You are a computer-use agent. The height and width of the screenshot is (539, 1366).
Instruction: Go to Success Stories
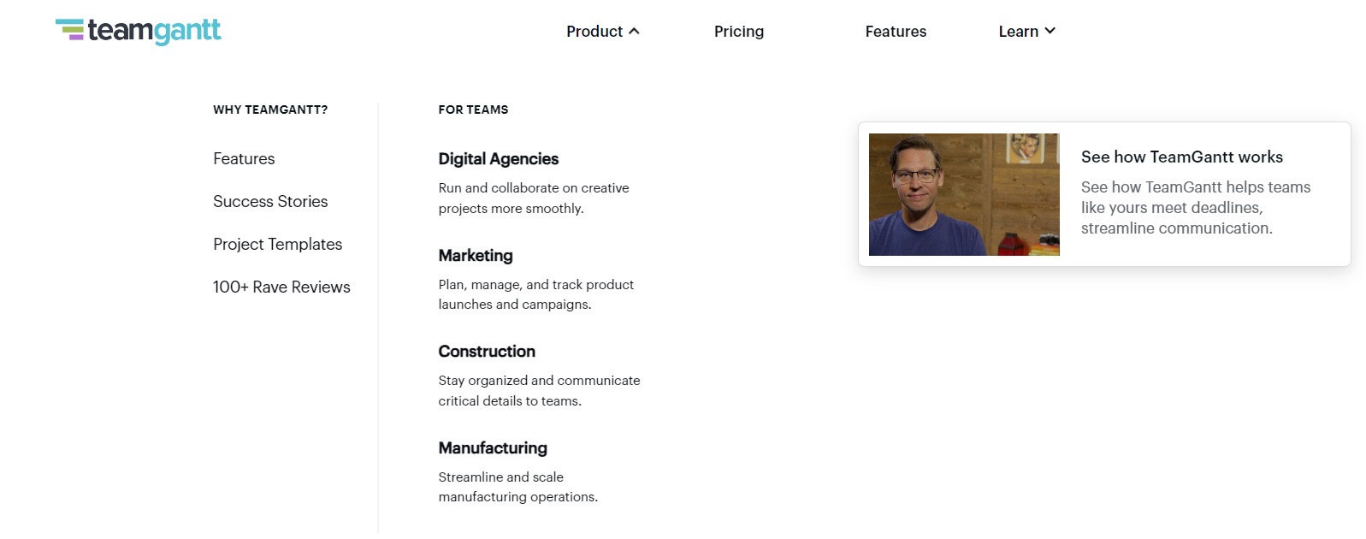270,202
